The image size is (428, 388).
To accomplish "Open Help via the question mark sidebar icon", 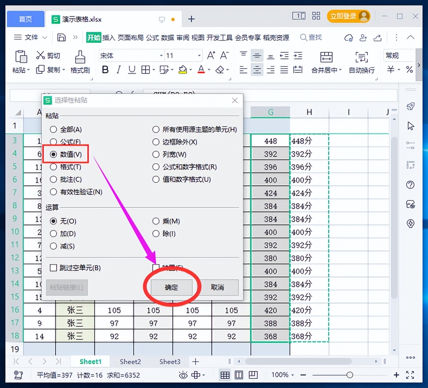I will [410, 185].
